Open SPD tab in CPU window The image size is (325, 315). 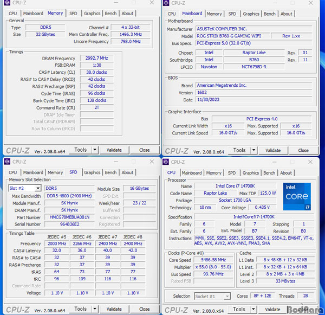coord(232,173)
